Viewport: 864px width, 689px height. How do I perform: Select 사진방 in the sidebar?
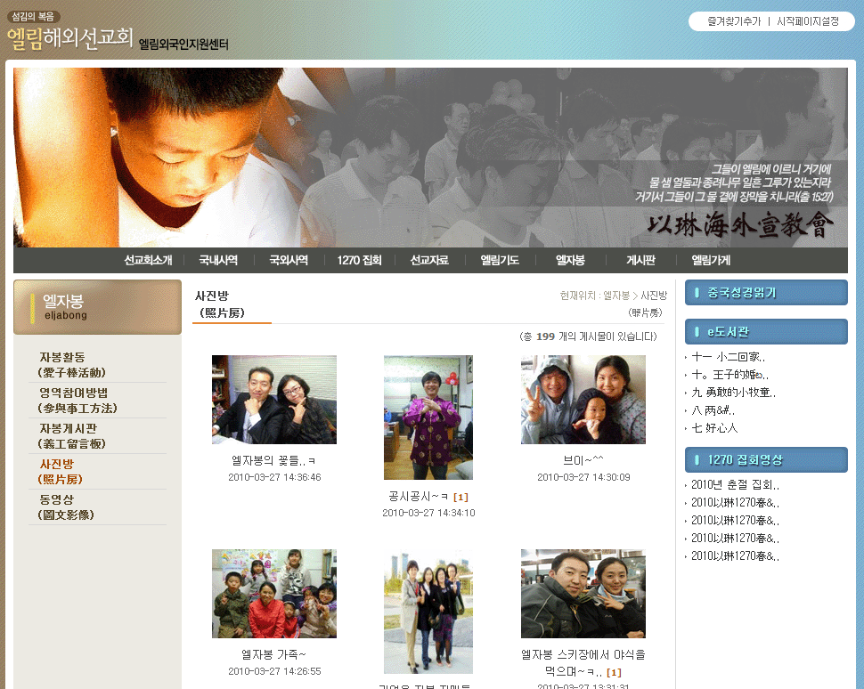pos(60,472)
